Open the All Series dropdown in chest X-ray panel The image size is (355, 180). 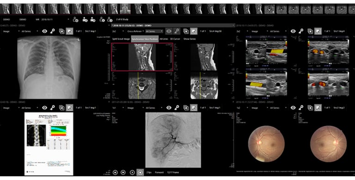tap(30, 31)
